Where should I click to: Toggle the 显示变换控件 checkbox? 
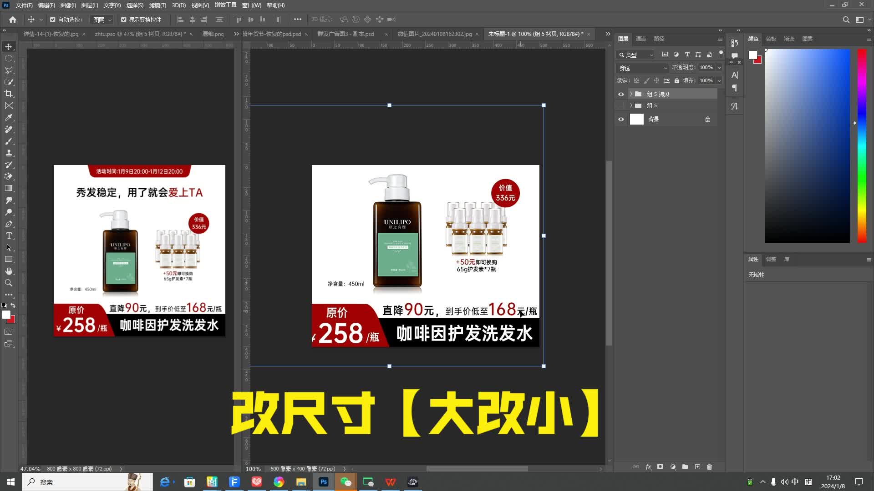click(123, 20)
